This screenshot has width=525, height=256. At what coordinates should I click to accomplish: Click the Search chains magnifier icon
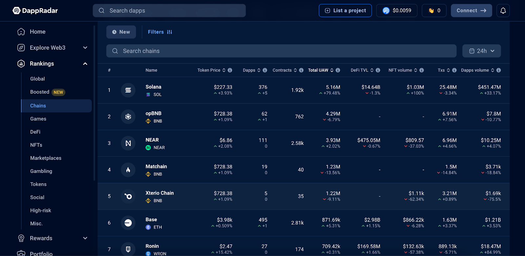pyautogui.click(x=115, y=51)
